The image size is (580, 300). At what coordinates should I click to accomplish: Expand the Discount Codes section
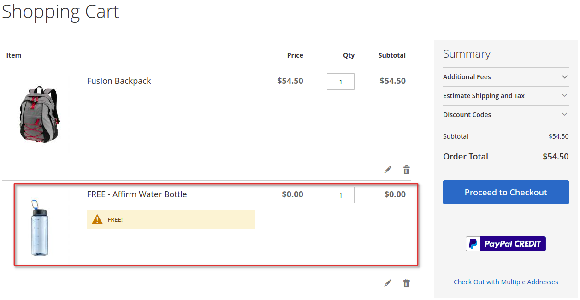pyautogui.click(x=506, y=115)
